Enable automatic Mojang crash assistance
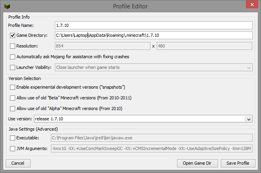The image size is (261, 173). pyautogui.click(x=13, y=57)
